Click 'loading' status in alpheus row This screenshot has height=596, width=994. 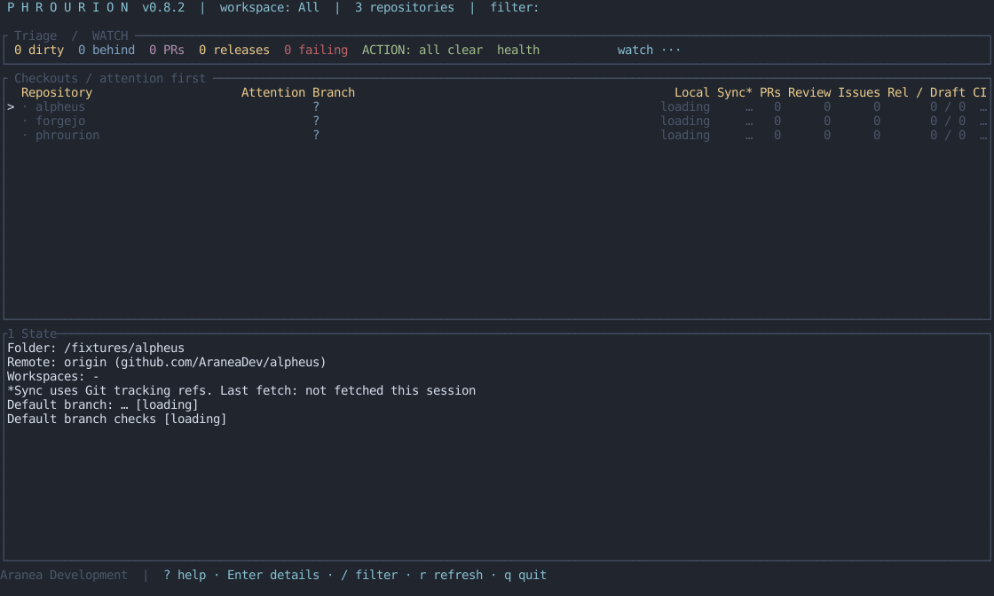coord(685,107)
